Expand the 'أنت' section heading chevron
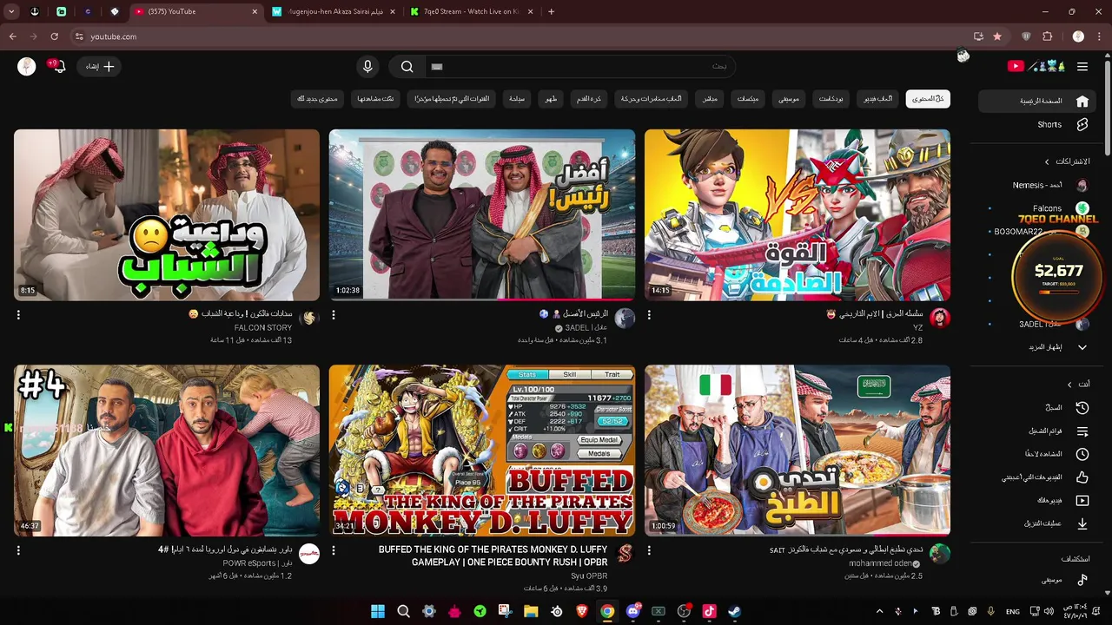1112x625 pixels. pos(1069,384)
